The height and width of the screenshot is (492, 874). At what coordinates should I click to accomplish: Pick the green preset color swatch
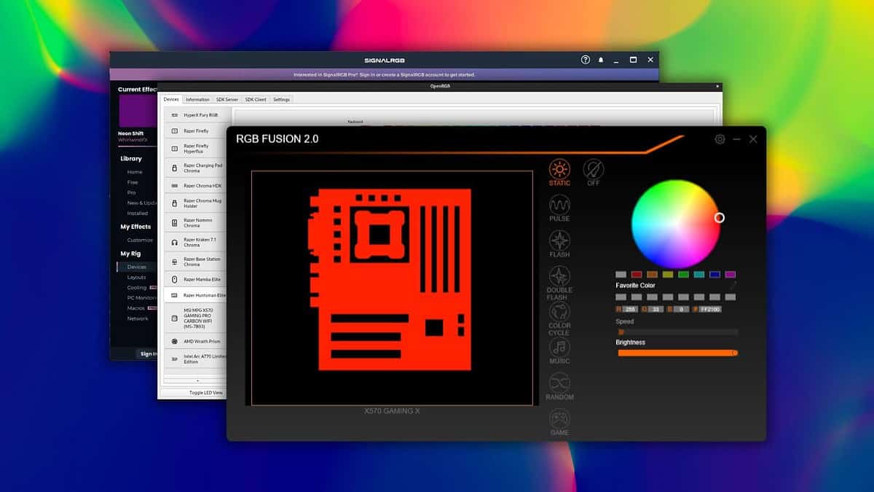pos(683,273)
